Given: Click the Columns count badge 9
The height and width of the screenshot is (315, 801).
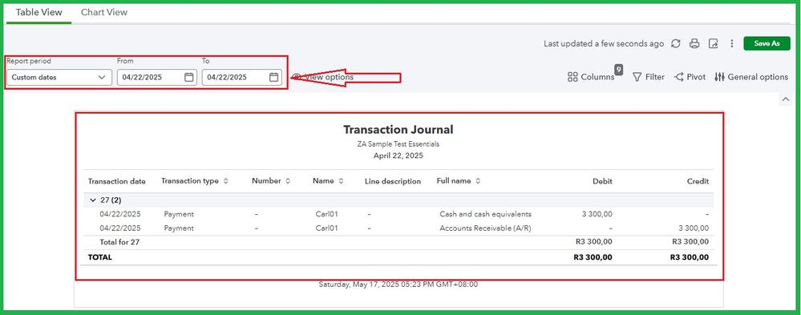Looking at the screenshot, I should coord(619,70).
